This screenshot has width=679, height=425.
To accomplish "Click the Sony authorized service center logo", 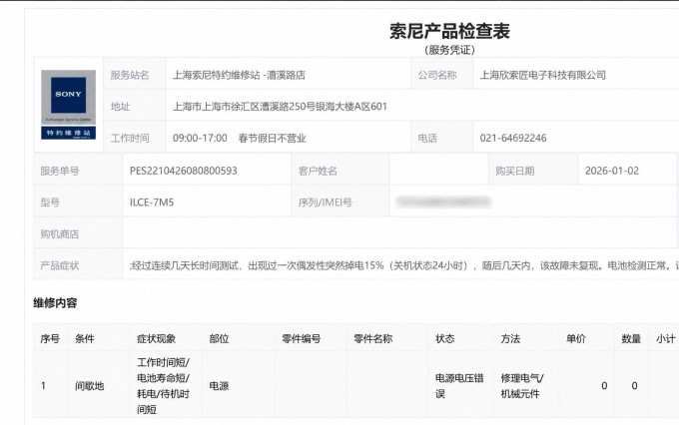I will point(69,105).
